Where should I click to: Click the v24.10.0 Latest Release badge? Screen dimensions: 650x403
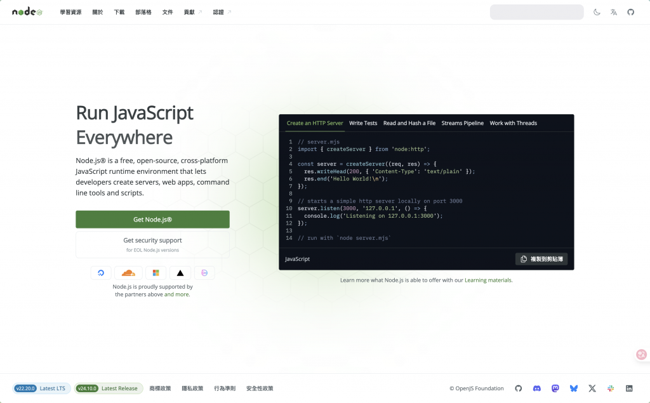pos(109,388)
